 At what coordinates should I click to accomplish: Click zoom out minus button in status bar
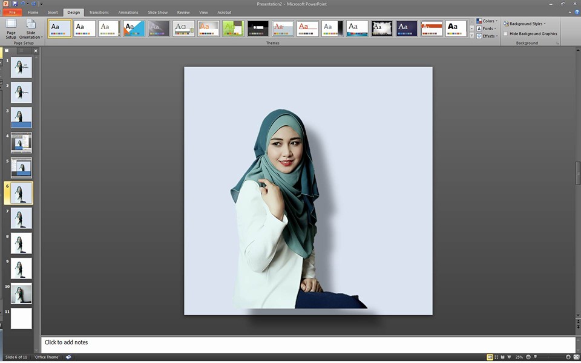point(528,357)
